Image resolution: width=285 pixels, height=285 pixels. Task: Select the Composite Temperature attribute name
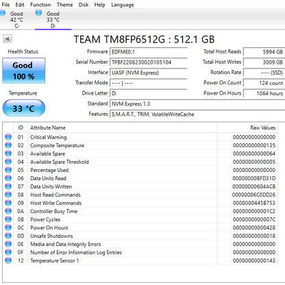point(57,145)
